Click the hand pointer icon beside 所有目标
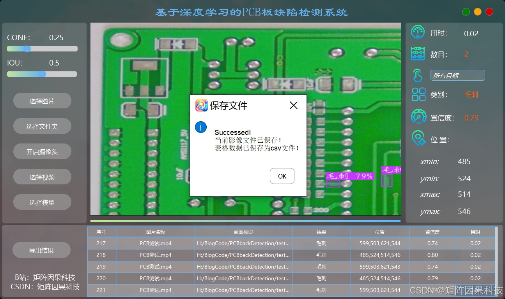The height and width of the screenshot is (299, 505). (418, 75)
